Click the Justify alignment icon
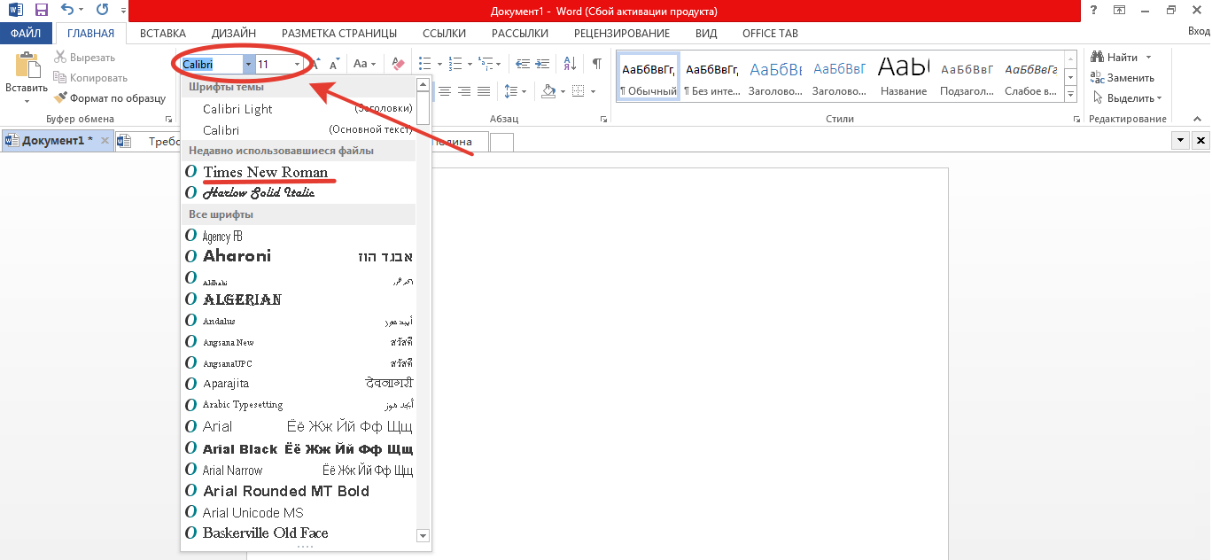1212x560 pixels. point(484,91)
